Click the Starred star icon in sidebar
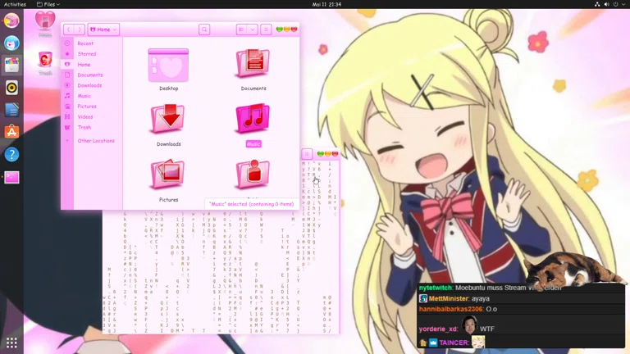The width and height of the screenshot is (630, 354). [x=67, y=54]
